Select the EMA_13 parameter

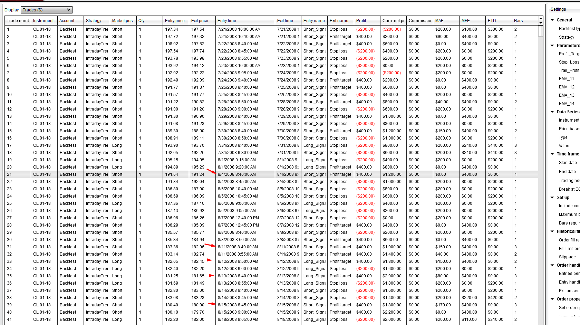[x=567, y=95]
